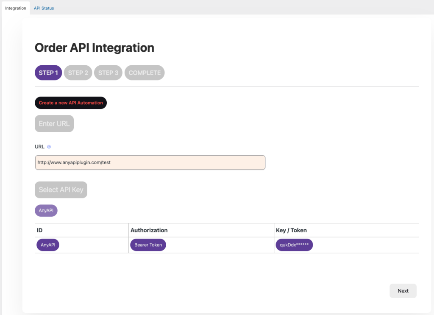
Task: Click the Authorization column header
Action: pos(149,230)
